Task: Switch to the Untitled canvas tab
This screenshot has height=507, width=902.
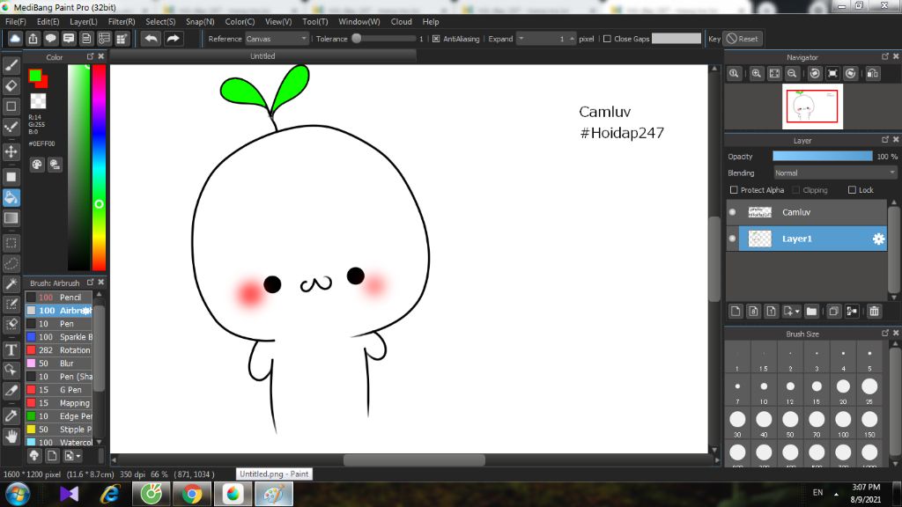Action: click(x=262, y=55)
